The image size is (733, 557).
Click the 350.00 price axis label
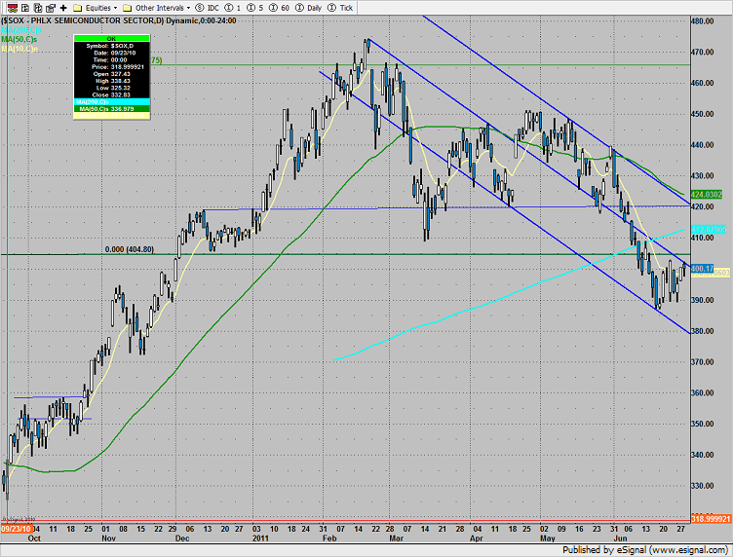[x=703, y=424]
